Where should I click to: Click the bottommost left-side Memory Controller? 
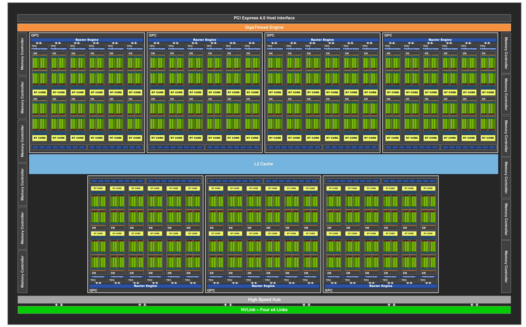point(22,272)
